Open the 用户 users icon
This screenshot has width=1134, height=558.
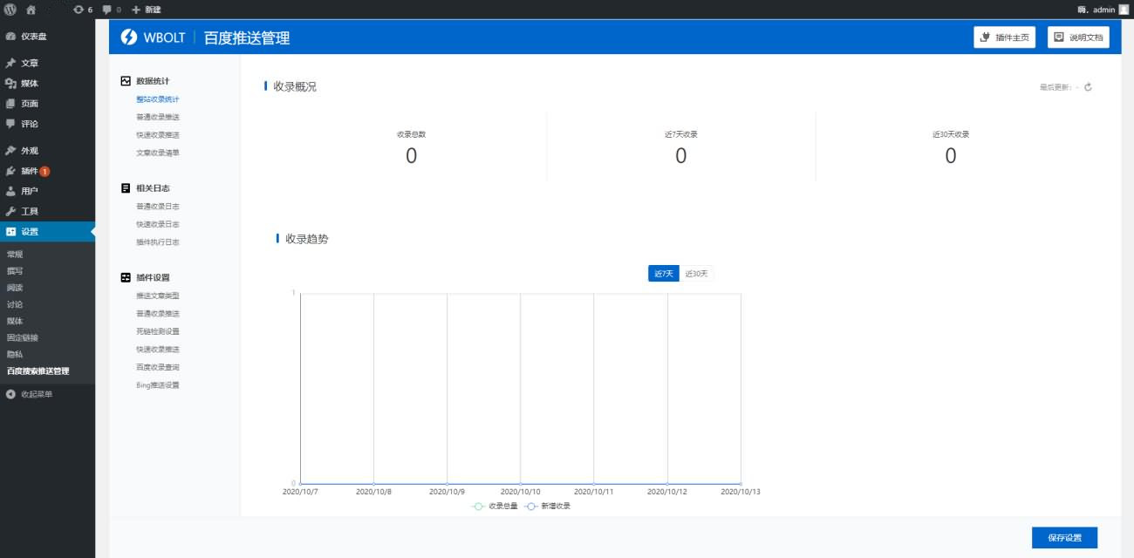[10, 191]
